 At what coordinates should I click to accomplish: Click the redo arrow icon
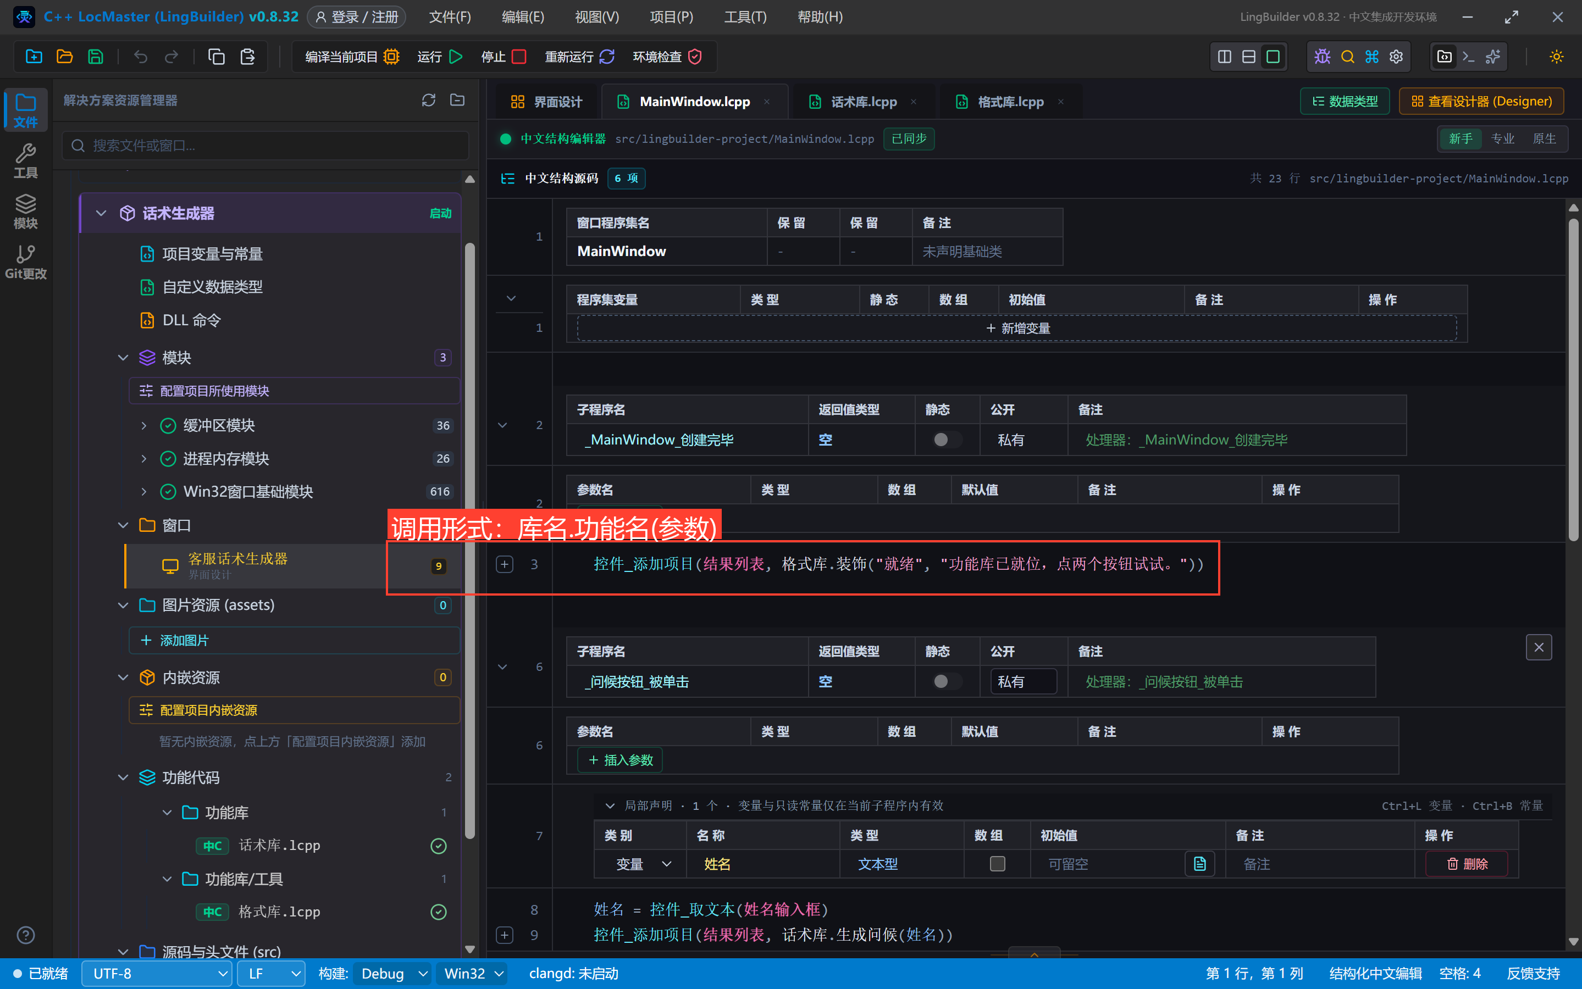172,57
